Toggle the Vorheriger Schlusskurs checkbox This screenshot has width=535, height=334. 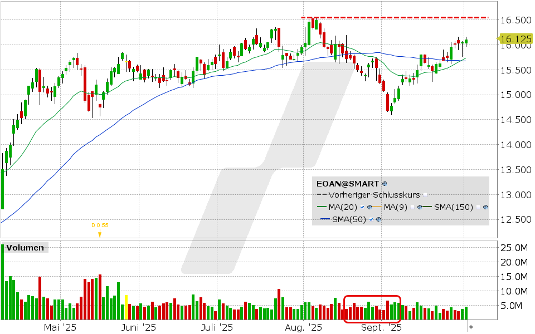(425, 195)
